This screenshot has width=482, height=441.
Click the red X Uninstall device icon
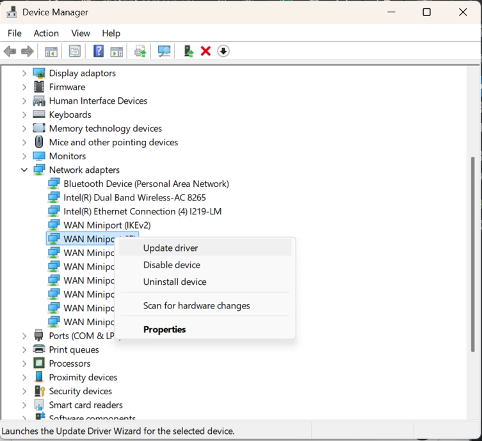(205, 51)
